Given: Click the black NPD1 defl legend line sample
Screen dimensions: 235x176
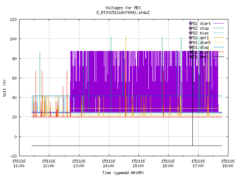Looking at the screenshot, I should pyautogui.click(x=218, y=57).
